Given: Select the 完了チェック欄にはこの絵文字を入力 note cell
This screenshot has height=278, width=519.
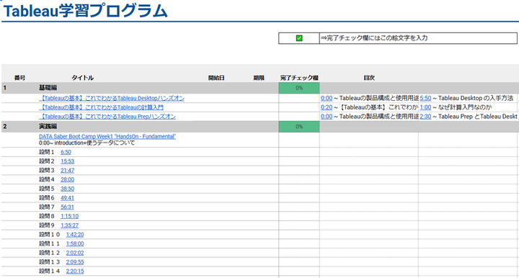Looking at the screenshot, I should (x=418, y=38).
